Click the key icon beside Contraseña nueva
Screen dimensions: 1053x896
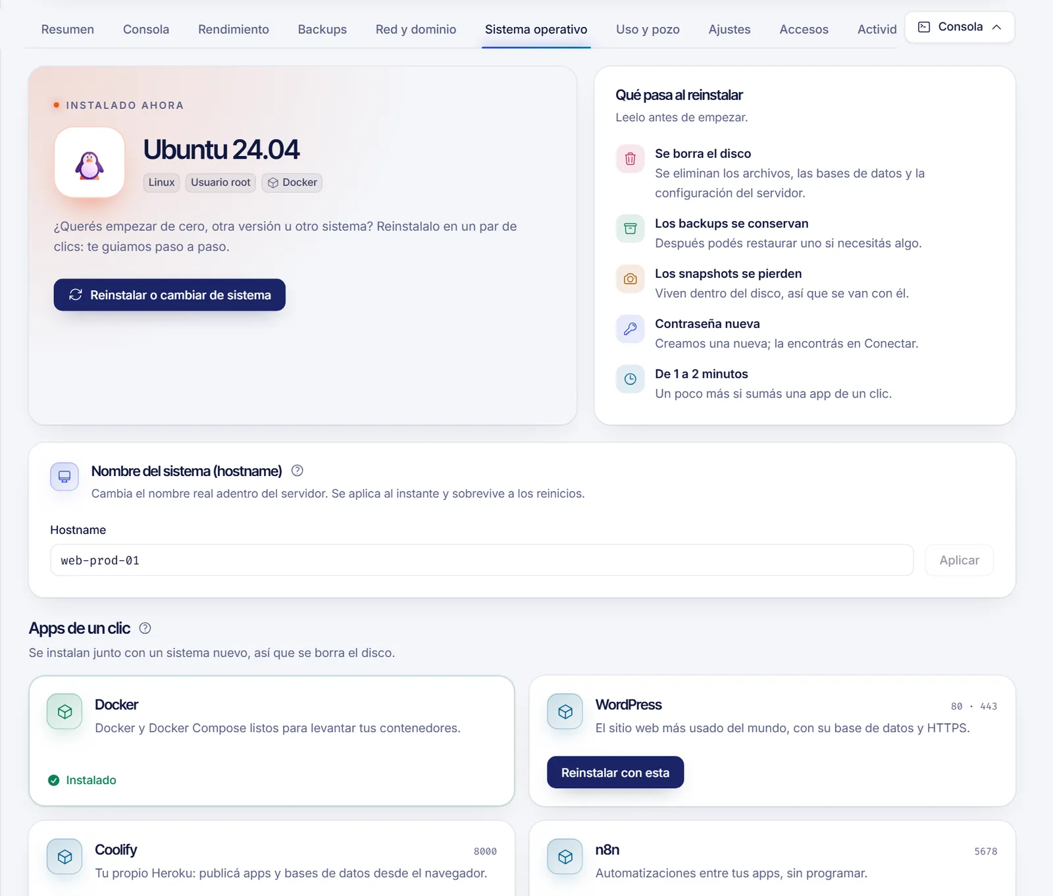630,329
